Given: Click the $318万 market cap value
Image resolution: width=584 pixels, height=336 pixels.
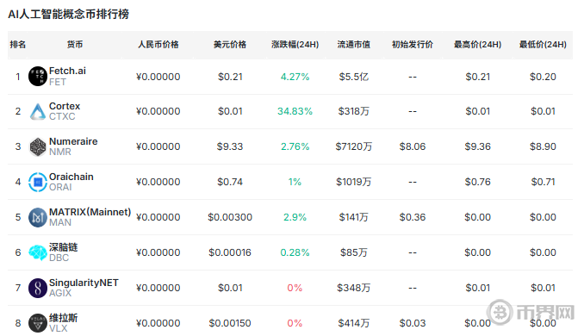Looking at the screenshot, I should point(354,111).
